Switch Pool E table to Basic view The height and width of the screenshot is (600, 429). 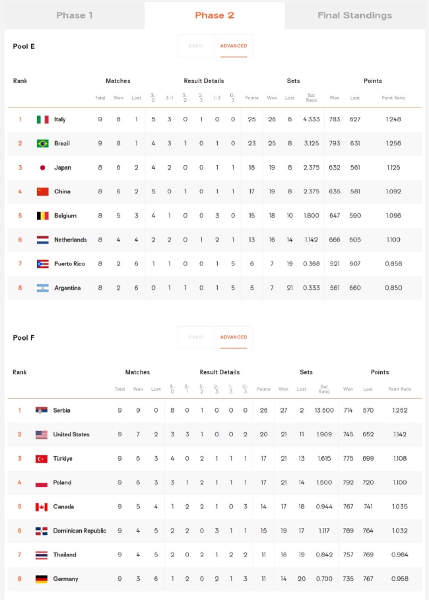click(x=196, y=46)
